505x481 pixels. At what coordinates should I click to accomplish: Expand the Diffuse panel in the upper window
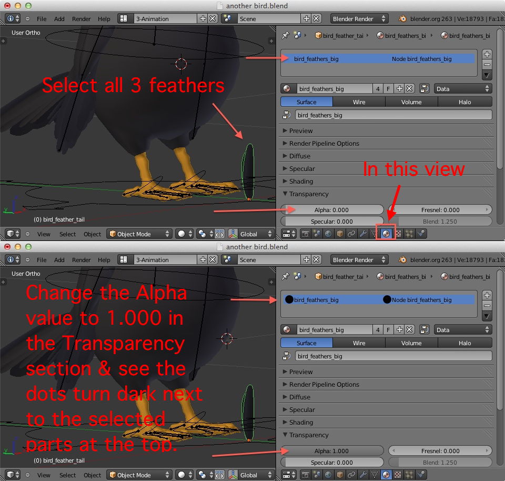[300, 156]
